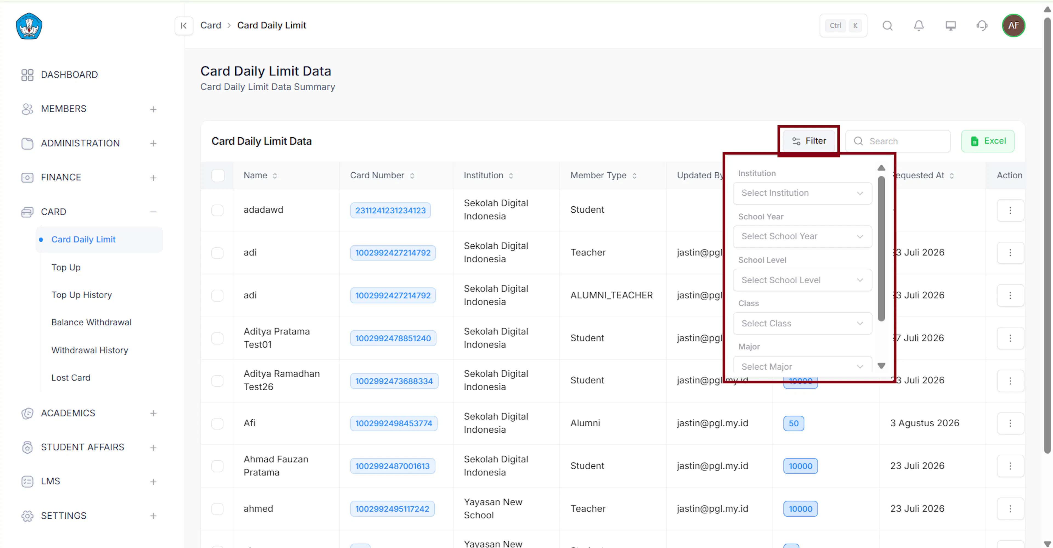The height and width of the screenshot is (548, 1053).
Task: Open the headset support icon
Action: tap(982, 26)
